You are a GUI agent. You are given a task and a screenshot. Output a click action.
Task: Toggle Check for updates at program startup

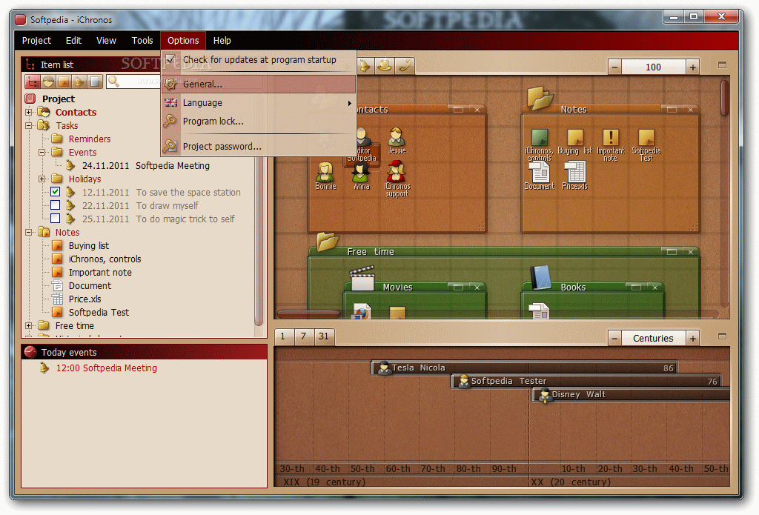point(259,59)
